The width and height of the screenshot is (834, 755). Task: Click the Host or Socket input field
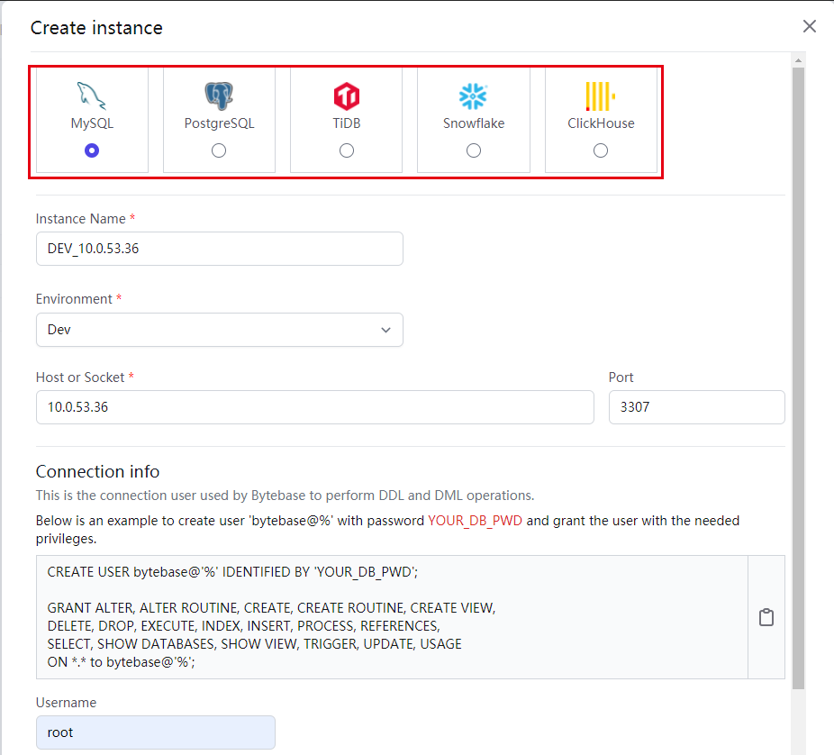pyautogui.click(x=315, y=407)
